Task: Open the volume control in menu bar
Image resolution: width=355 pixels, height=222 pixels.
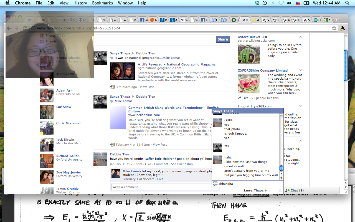Action: coord(289,3)
